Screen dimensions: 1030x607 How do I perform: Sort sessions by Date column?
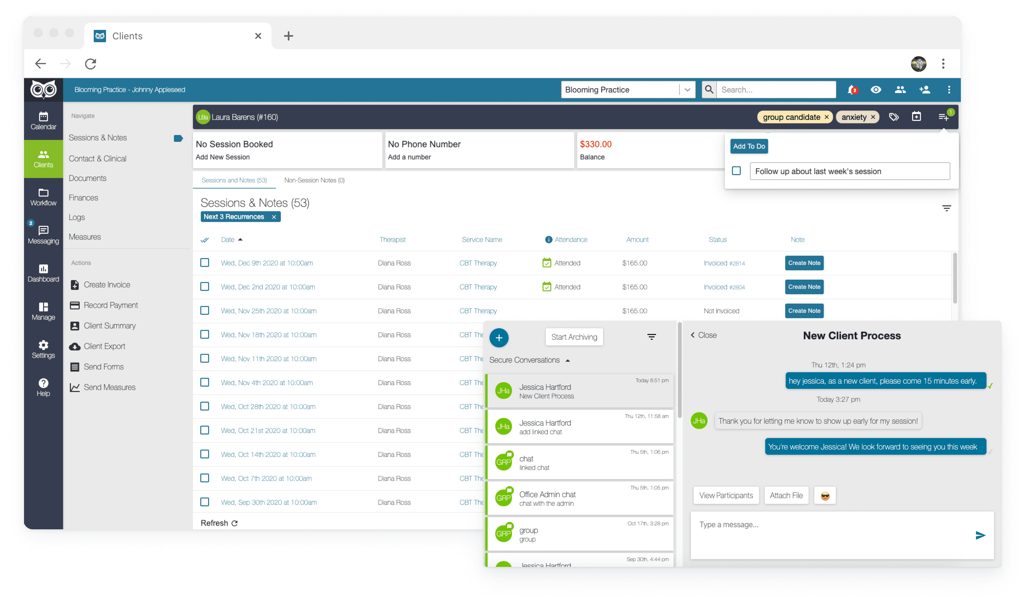(x=232, y=240)
